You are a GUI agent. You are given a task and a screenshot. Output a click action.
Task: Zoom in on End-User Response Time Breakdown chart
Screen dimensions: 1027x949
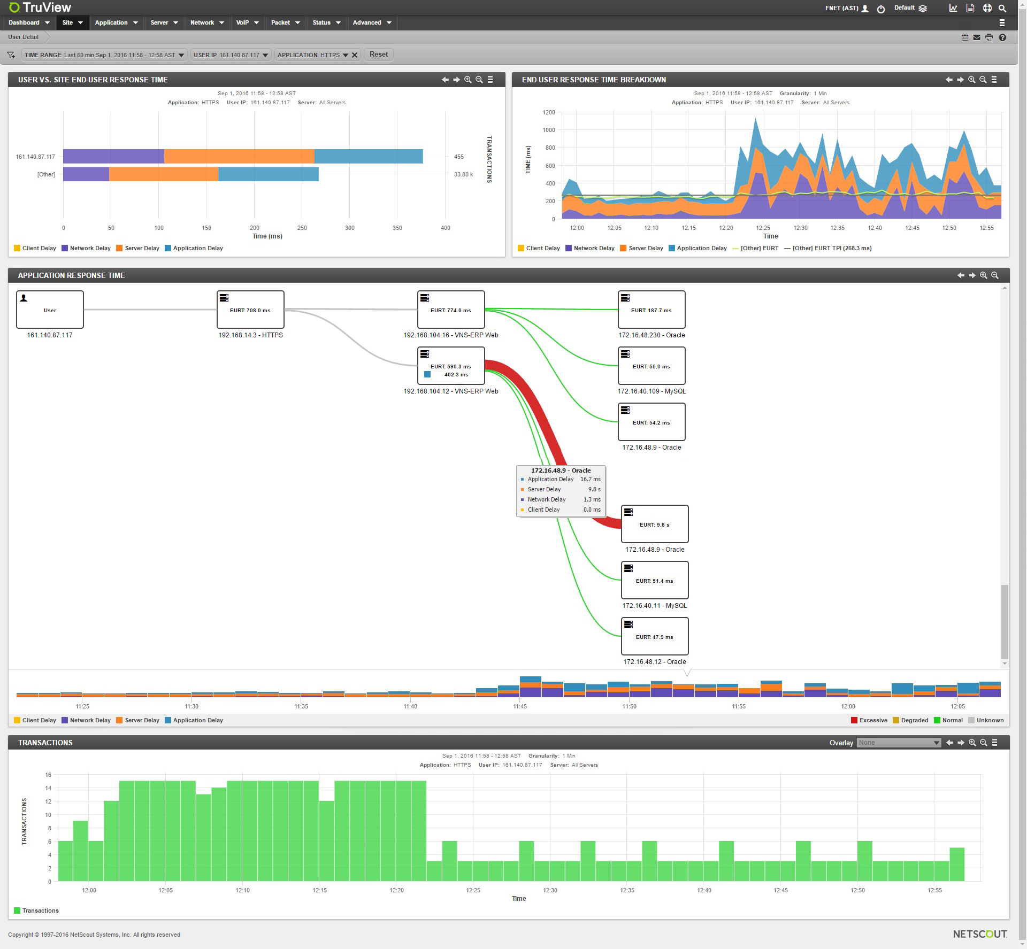pyautogui.click(x=971, y=80)
